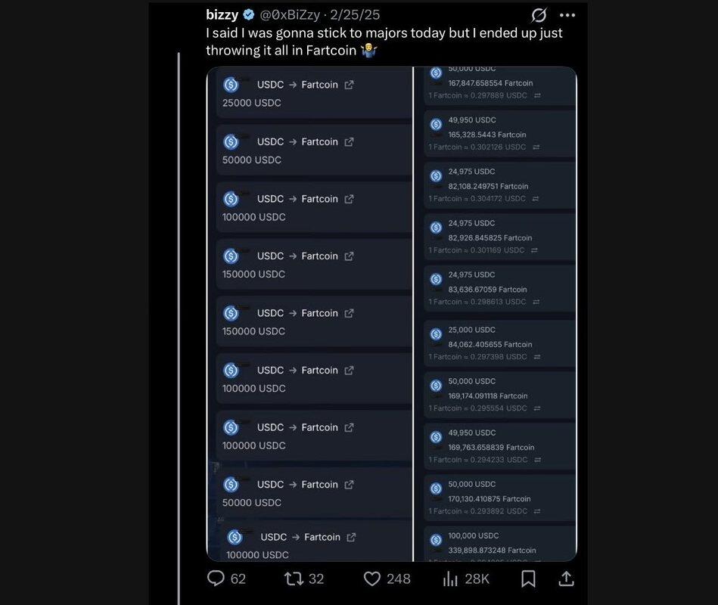Toggle rate direction beside 0.297889 USDC
The width and height of the screenshot is (718, 605).
(x=537, y=95)
